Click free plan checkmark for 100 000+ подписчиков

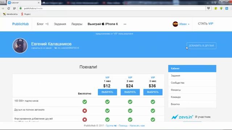point(84,102)
